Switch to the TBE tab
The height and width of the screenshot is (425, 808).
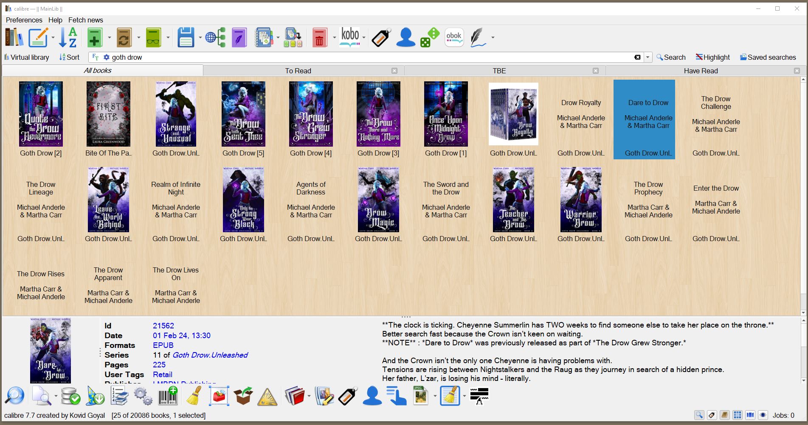499,71
